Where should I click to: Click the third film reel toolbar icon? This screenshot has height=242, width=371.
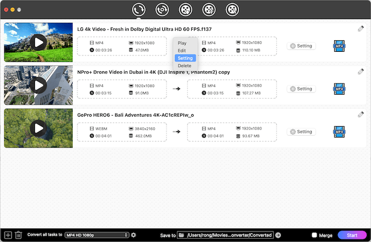coord(185,9)
